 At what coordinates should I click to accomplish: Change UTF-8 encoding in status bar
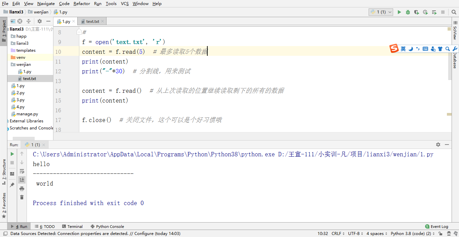tap(355, 233)
